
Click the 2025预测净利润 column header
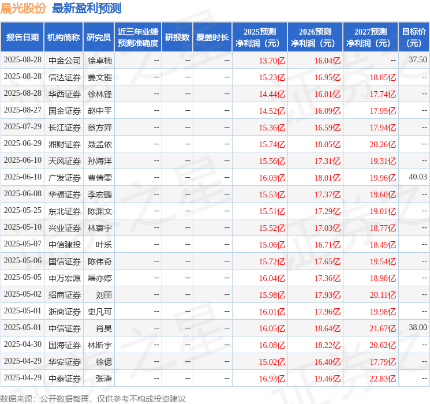click(260, 38)
